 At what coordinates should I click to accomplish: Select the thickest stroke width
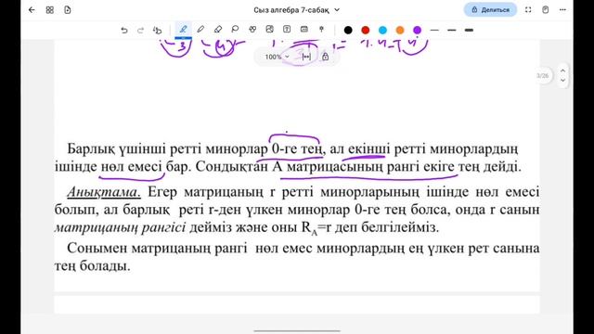[x=469, y=30]
